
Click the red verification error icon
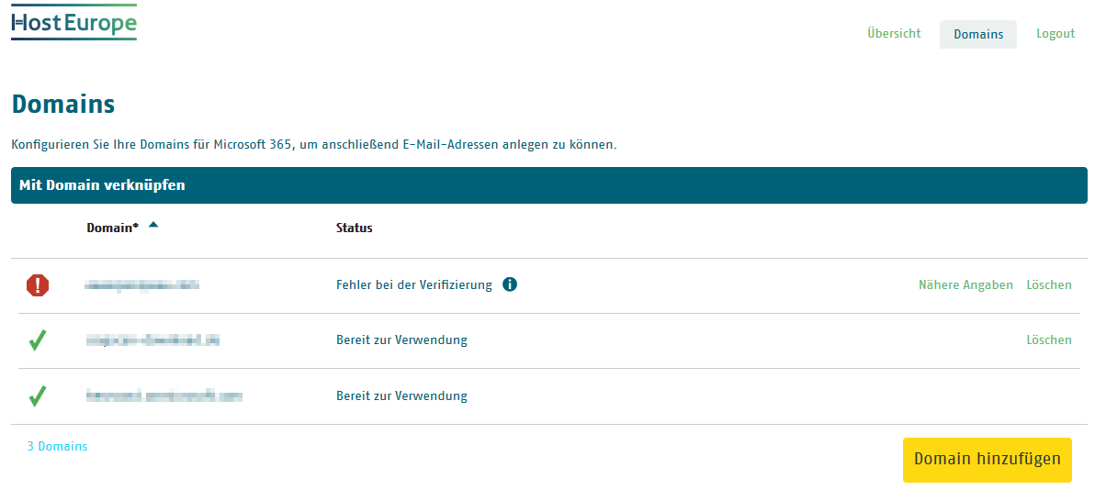pos(38,285)
